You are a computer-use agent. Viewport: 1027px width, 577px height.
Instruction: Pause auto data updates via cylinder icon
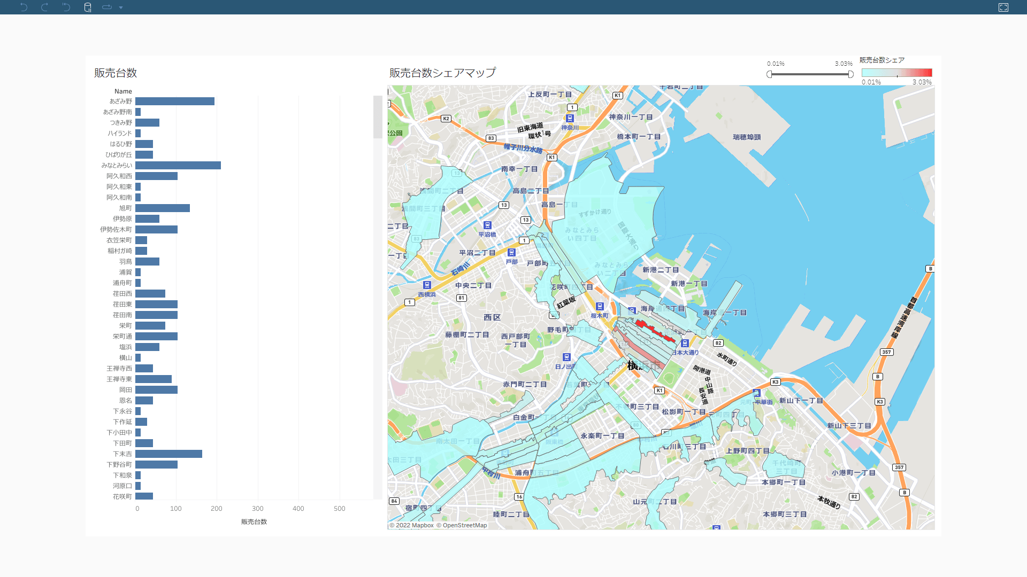[x=88, y=7]
